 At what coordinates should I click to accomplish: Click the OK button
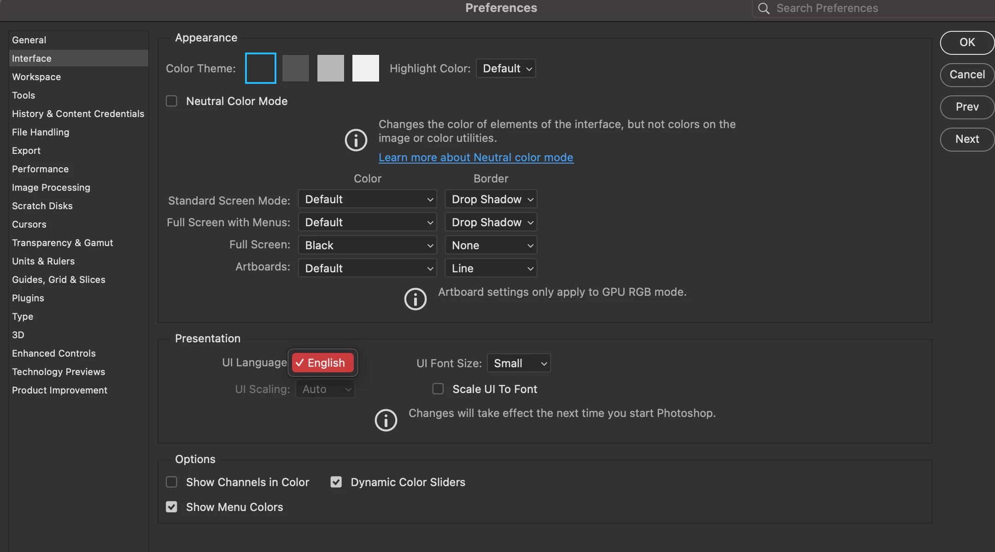click(967, 42)
